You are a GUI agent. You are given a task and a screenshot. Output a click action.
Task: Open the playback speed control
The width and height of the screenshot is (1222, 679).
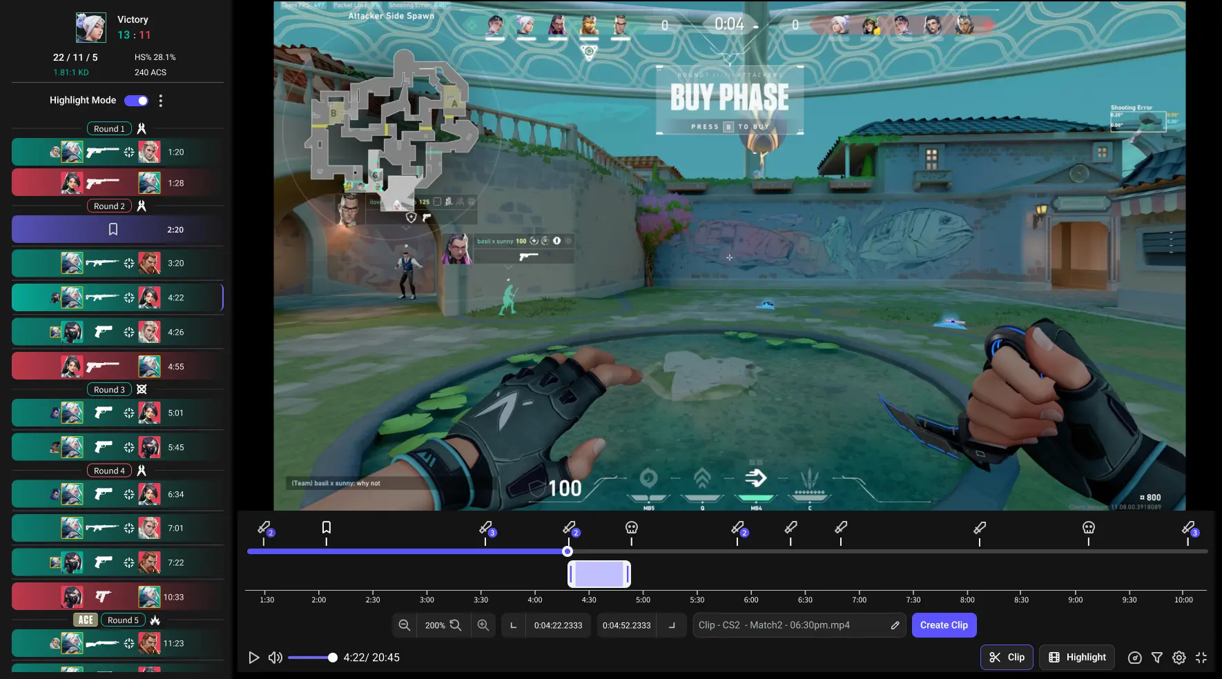(x=1134, y=658)
